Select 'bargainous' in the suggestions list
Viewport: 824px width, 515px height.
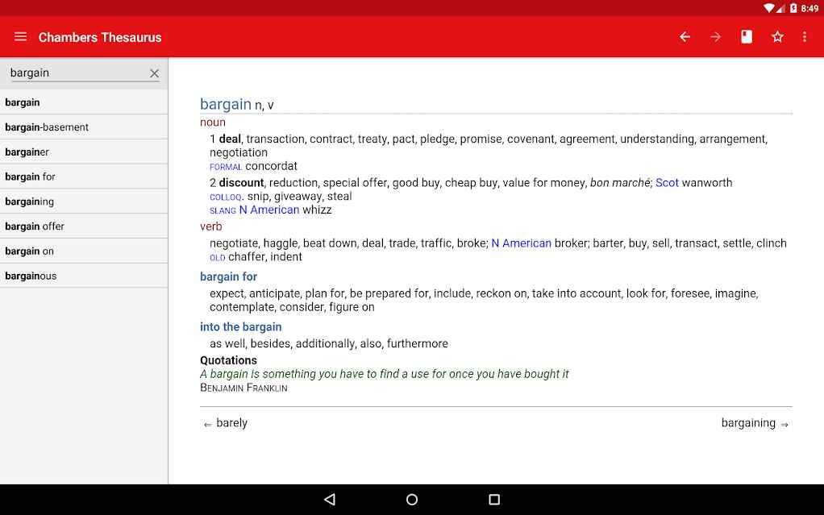click(84, 276)
